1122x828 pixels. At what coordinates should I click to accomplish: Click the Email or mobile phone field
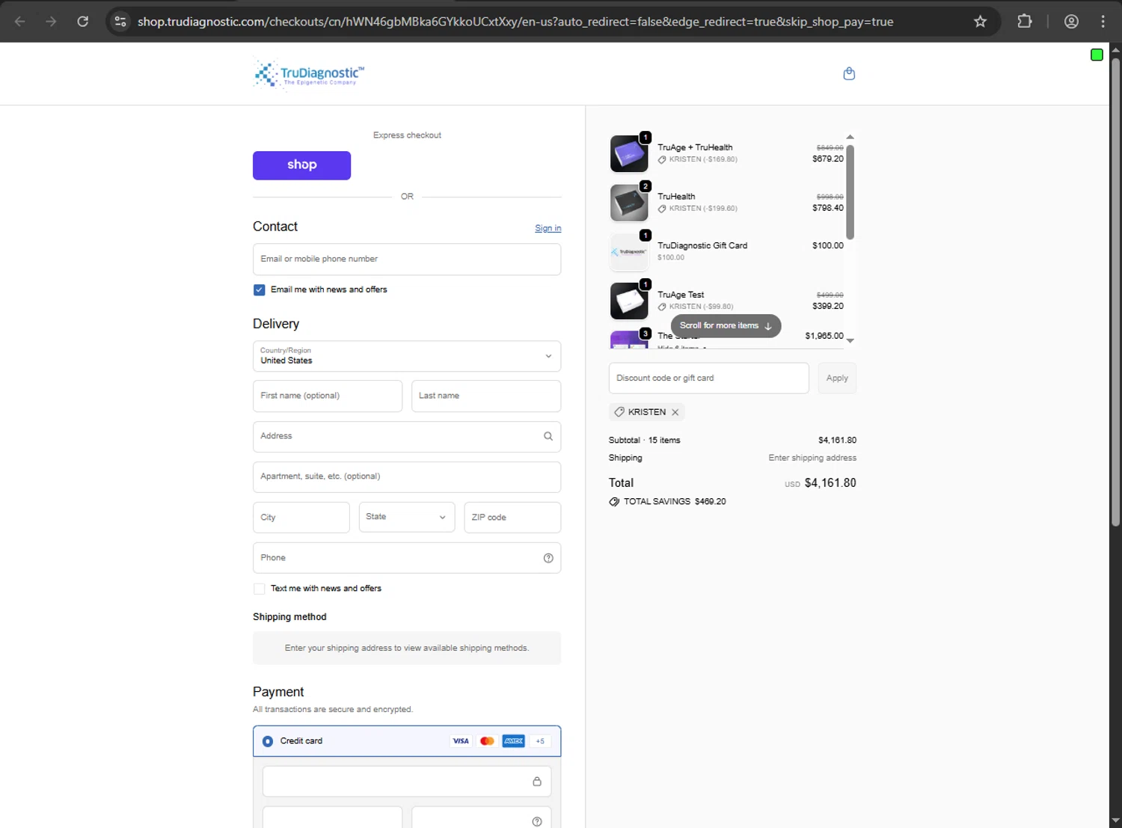[407, 259]
